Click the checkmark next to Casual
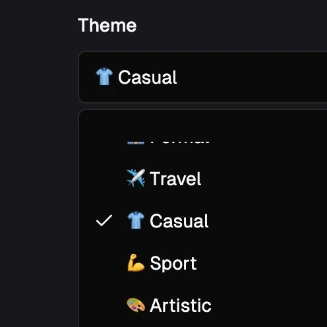The height and width of the screenshot is (327, 327). (x=104, y=220)
